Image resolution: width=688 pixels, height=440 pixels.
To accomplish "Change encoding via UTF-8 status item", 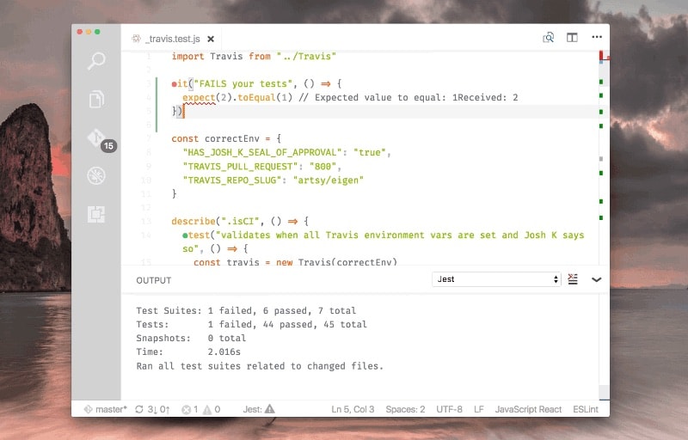I will coord(449,409).
